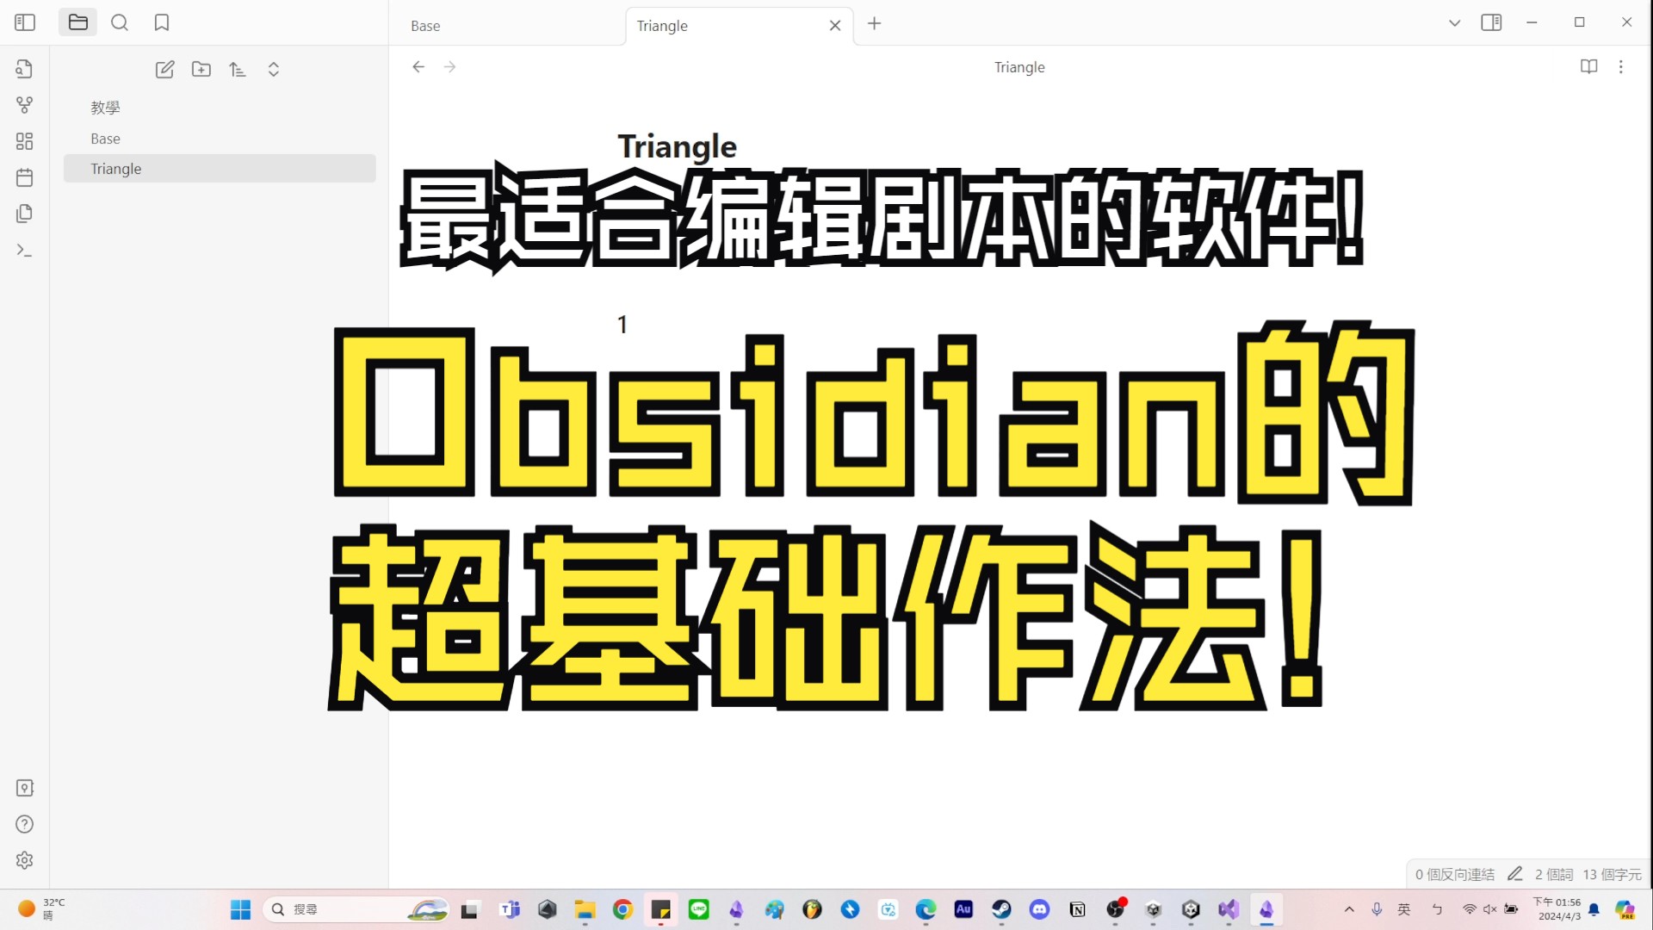This screenshot has height=930, width=1653.
Task: Open another vault
Action: click(x=24, y=788)
